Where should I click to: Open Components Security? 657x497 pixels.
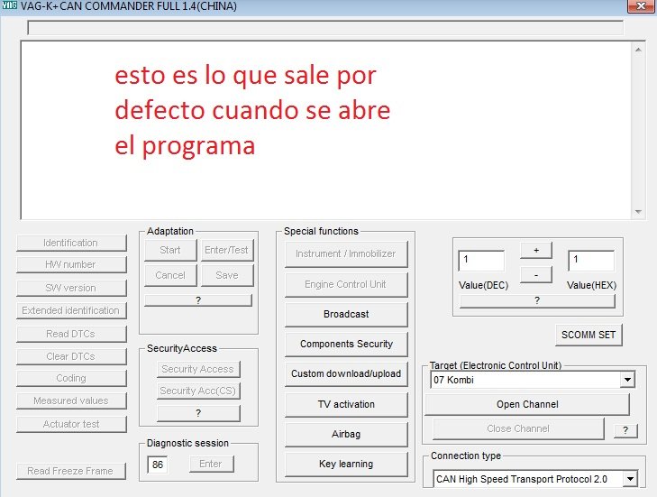[346, 345]
